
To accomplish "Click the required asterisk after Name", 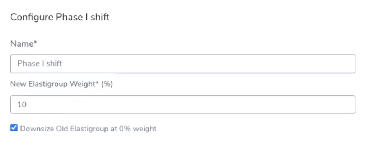I will (36, 42).
